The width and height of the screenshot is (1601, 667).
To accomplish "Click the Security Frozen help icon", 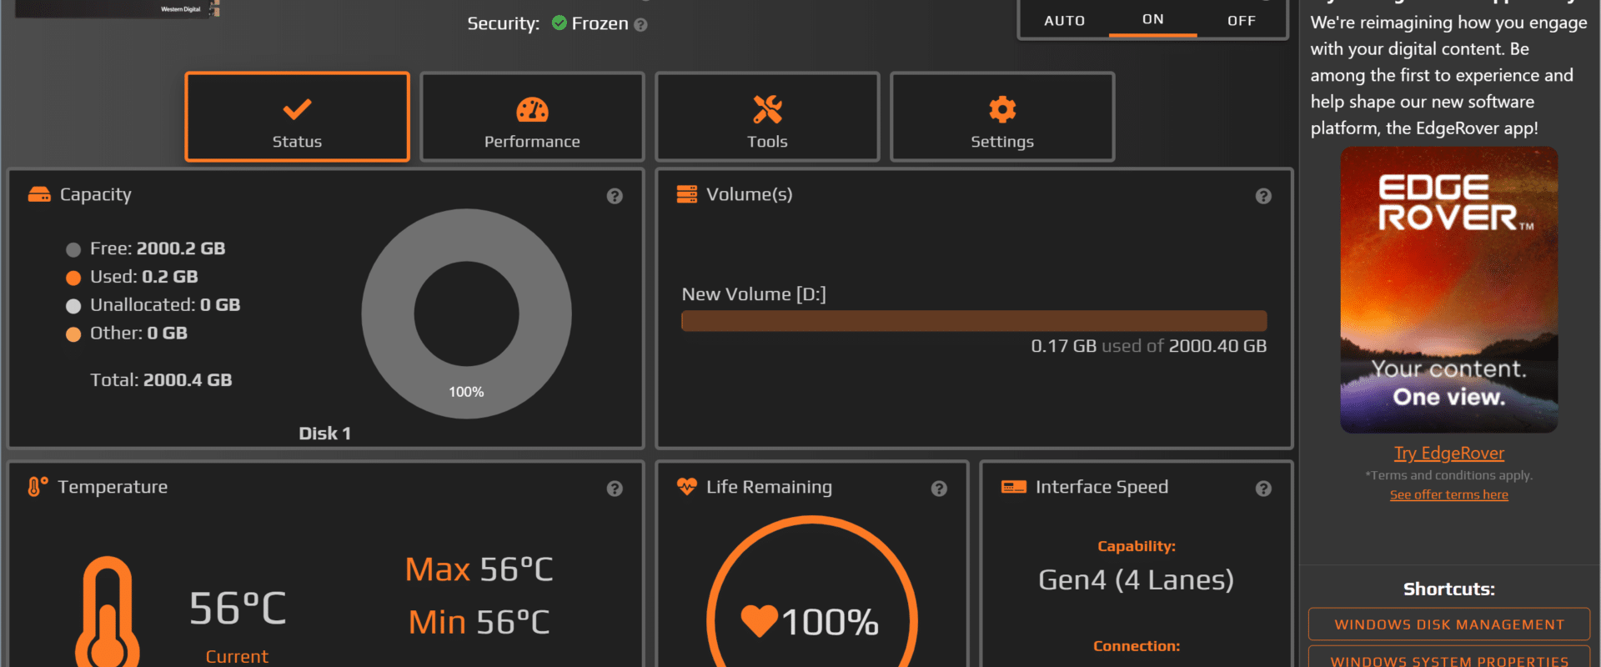I will click(640, 25).
